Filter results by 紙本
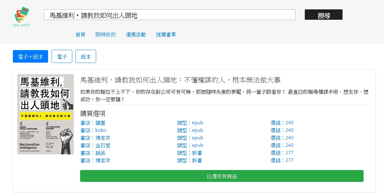 click(86, 57)
